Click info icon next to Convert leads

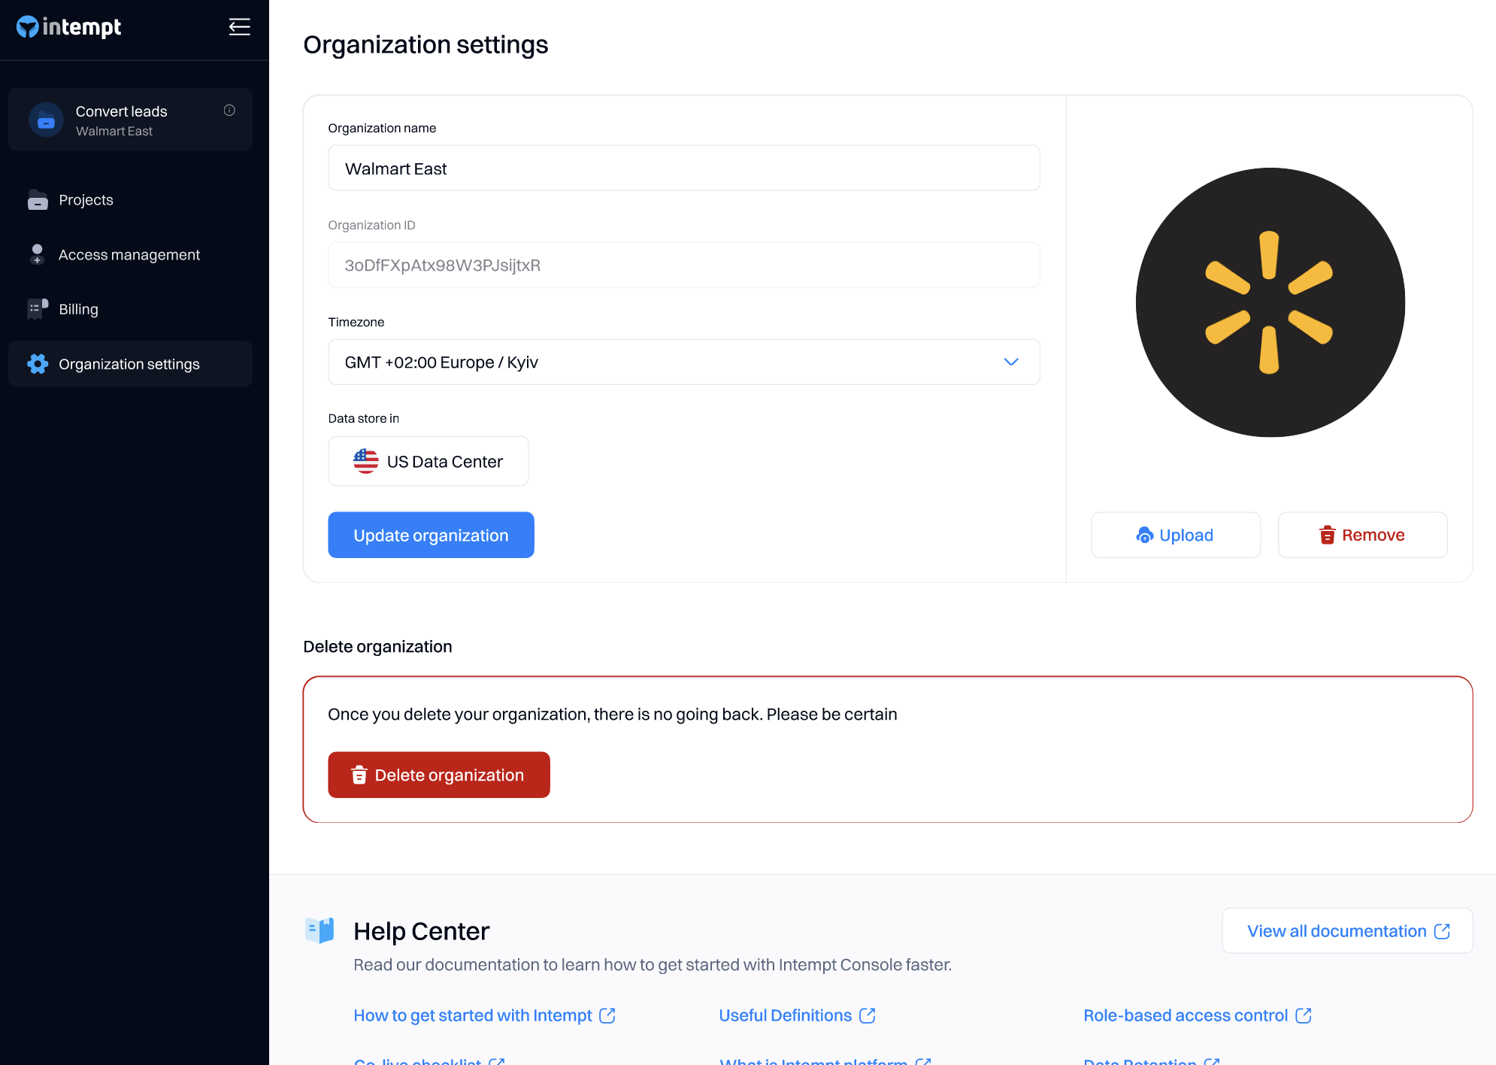pos(229,111)
